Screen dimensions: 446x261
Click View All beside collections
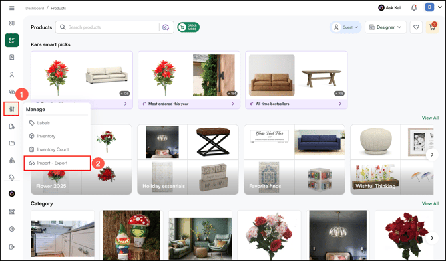[x=430, y=118]
